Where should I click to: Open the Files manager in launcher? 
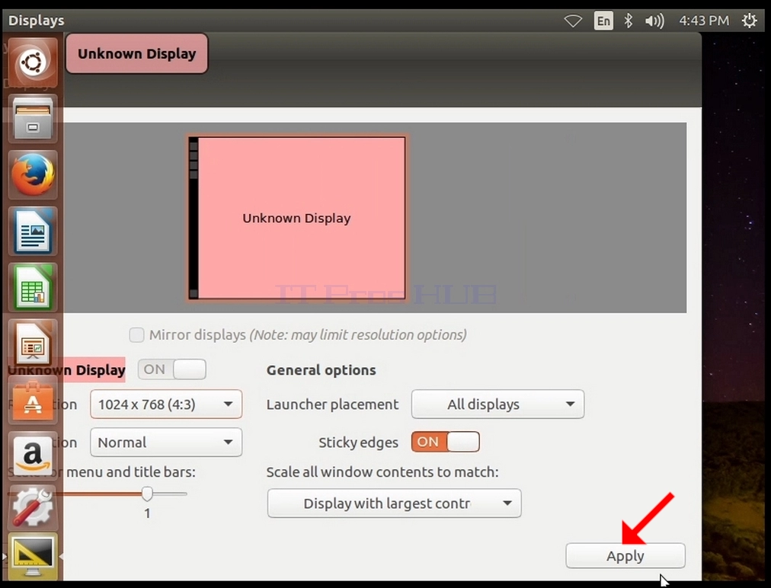point(33,119)
